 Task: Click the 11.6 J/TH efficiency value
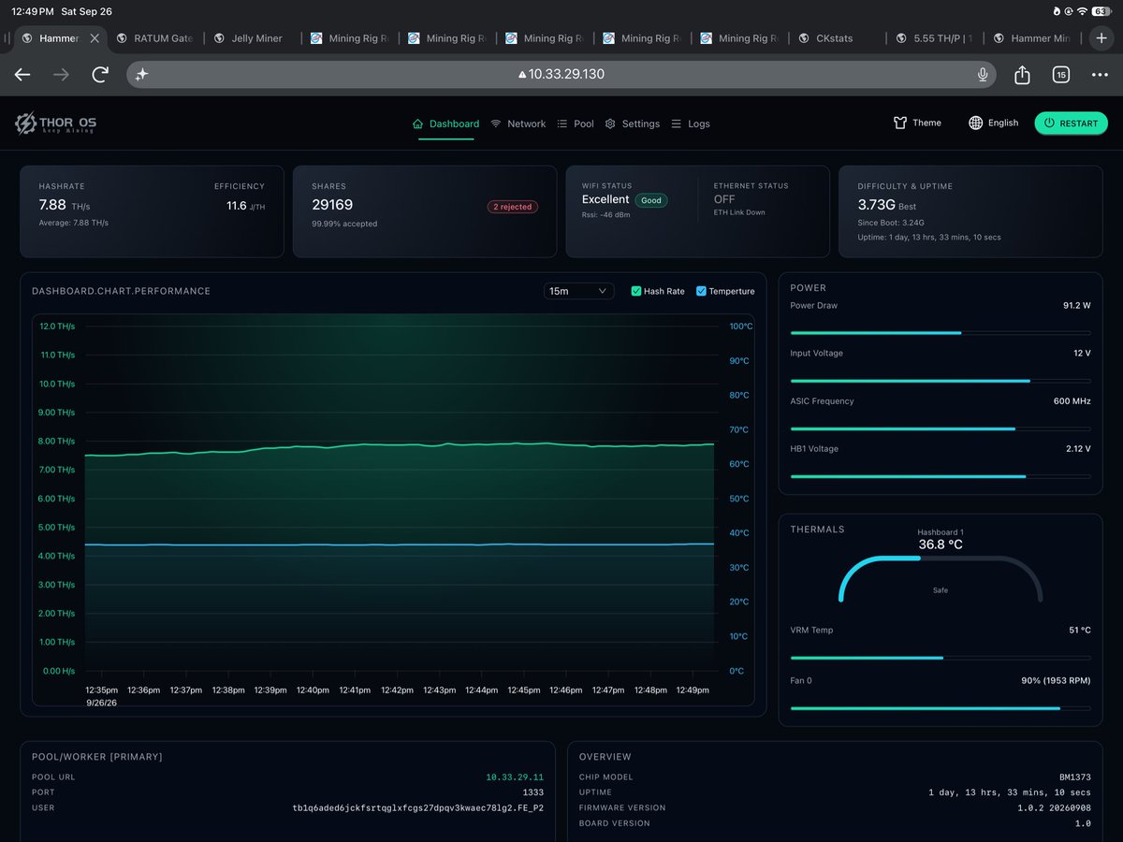point(245,205)
